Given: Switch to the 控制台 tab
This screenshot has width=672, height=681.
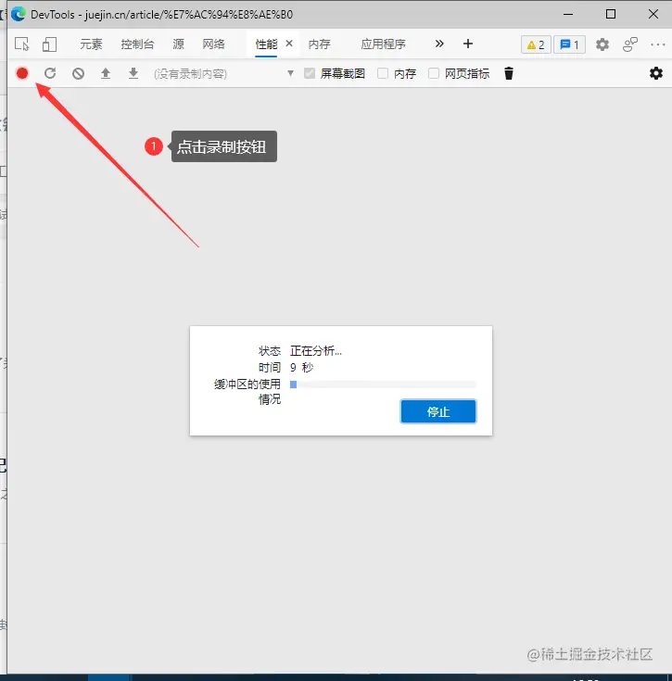Looking at the screenshot, I should pyautogui.click(x=137, y=44).
